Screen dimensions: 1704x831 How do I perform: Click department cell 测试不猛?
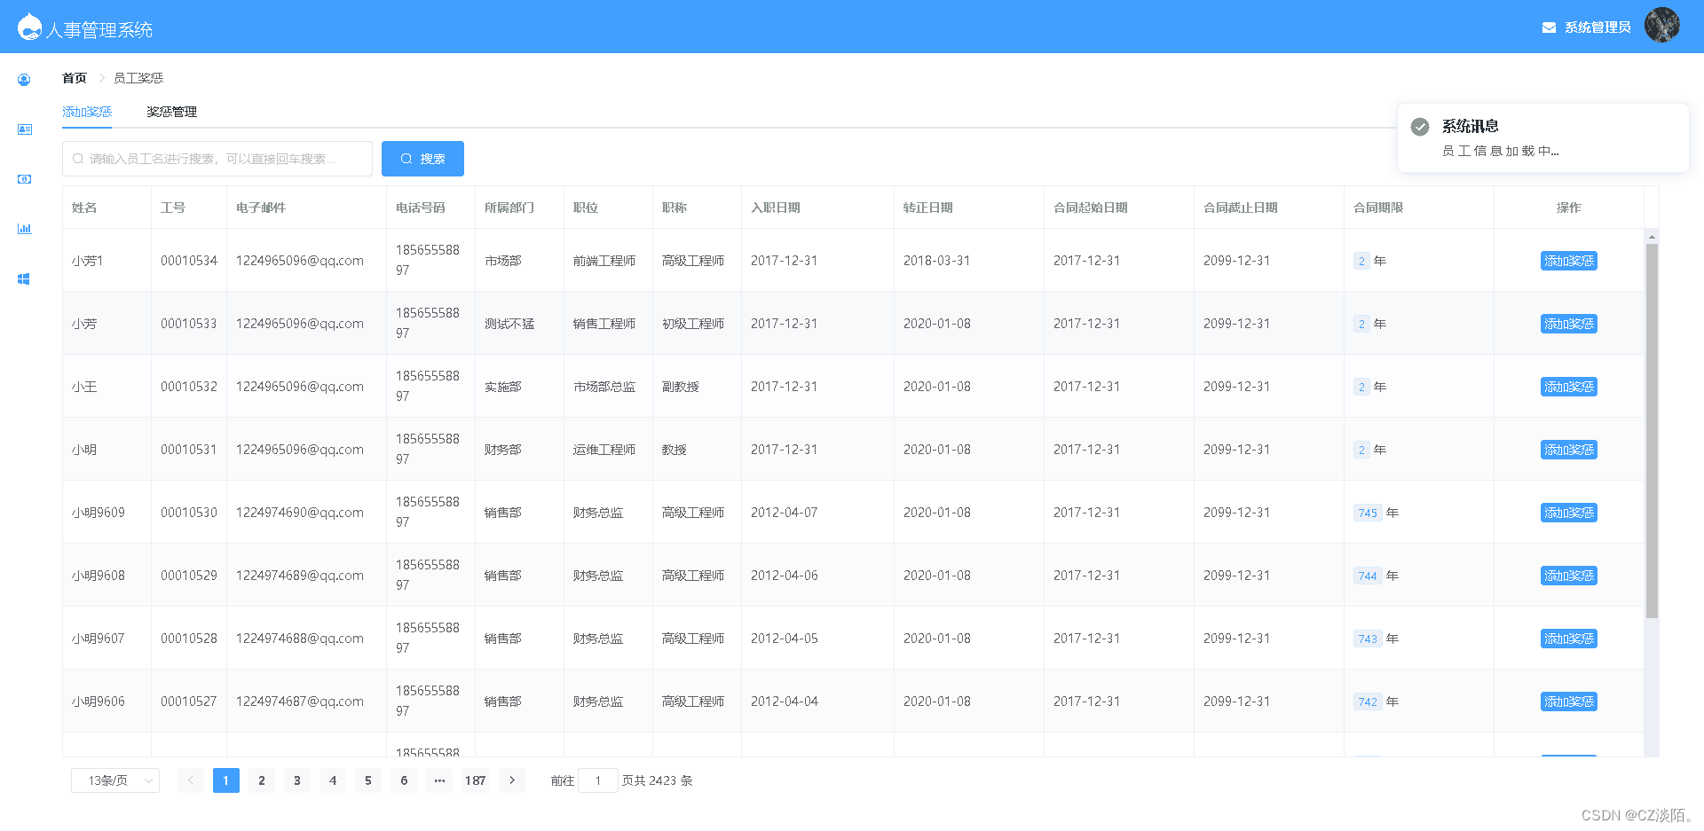(509, 324)
